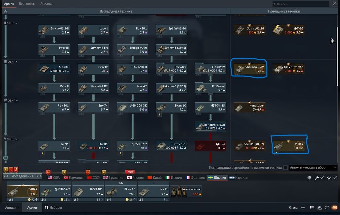This screenshot has height=215, width=340.
Task: Select Bkan 1C crew slot 4
Action: pos(121,192)
